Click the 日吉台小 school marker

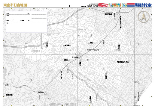tap(64, 46)
